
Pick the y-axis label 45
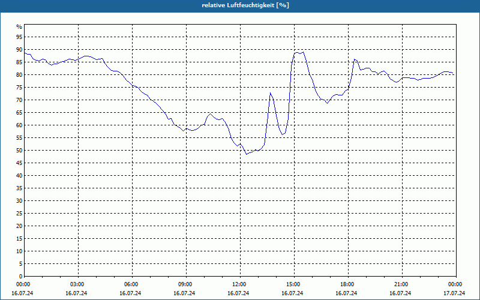[19, 163]
